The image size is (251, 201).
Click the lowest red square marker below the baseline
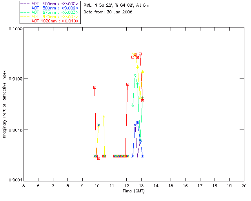coord(98,158)
